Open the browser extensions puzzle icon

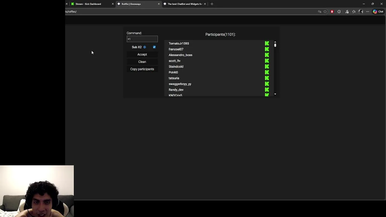coord(339,12)
